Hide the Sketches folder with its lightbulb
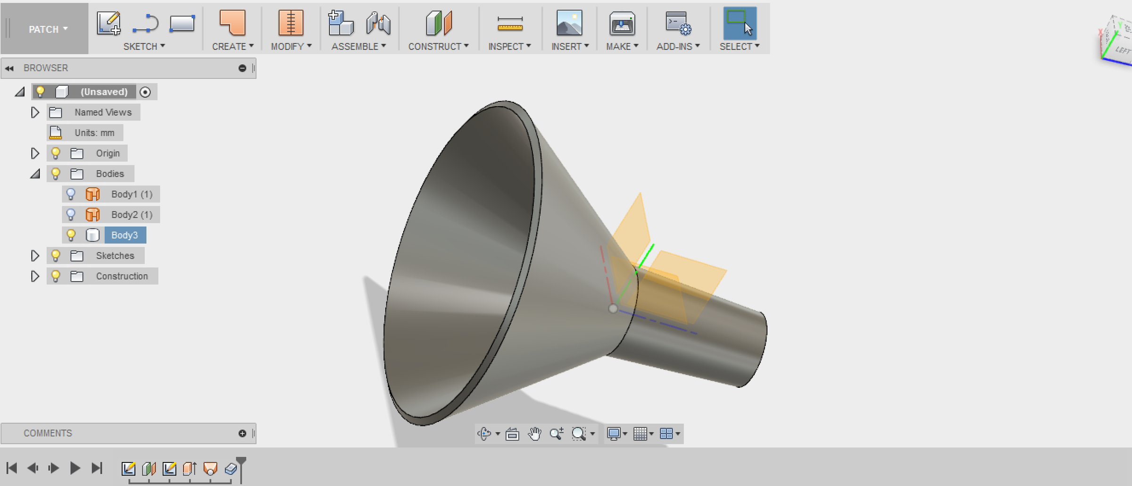This screenshot has width=1132, height=486. point(57,255)
